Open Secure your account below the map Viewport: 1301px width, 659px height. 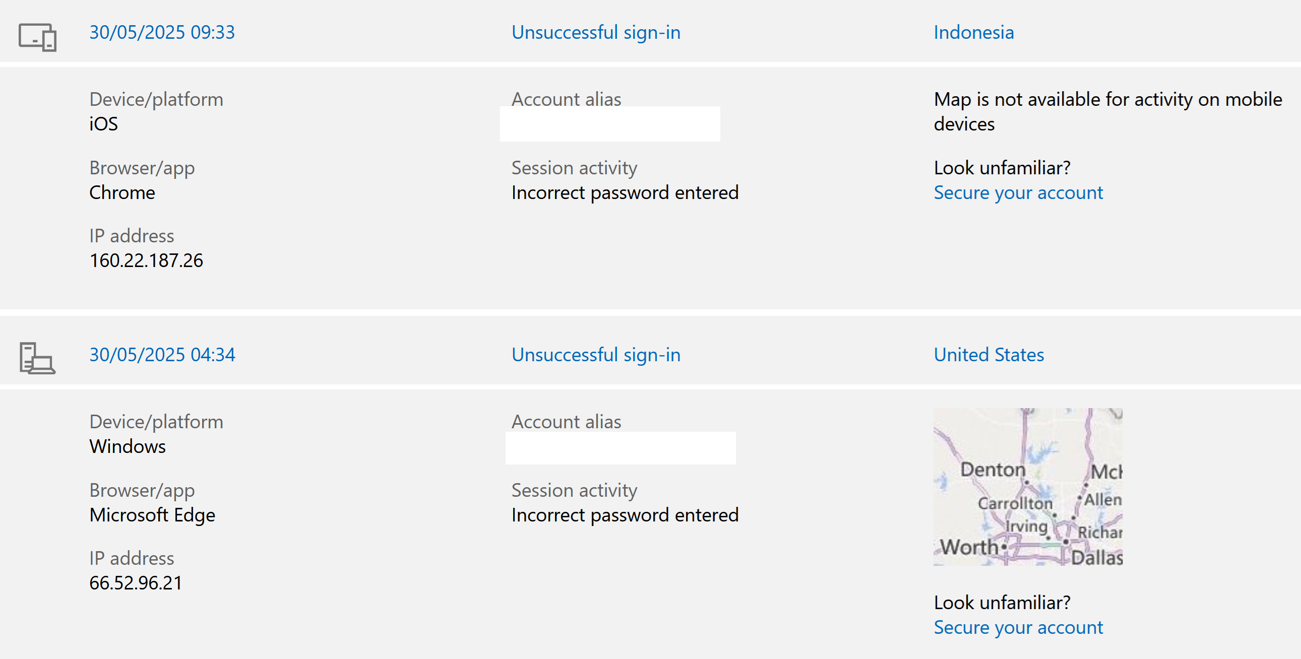[1018, 627]
